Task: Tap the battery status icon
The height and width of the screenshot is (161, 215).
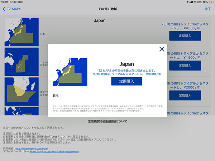Action: tap(211, 2)
